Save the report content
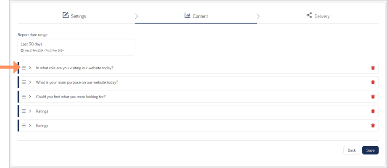387x168 pixels. pos(370,150)
